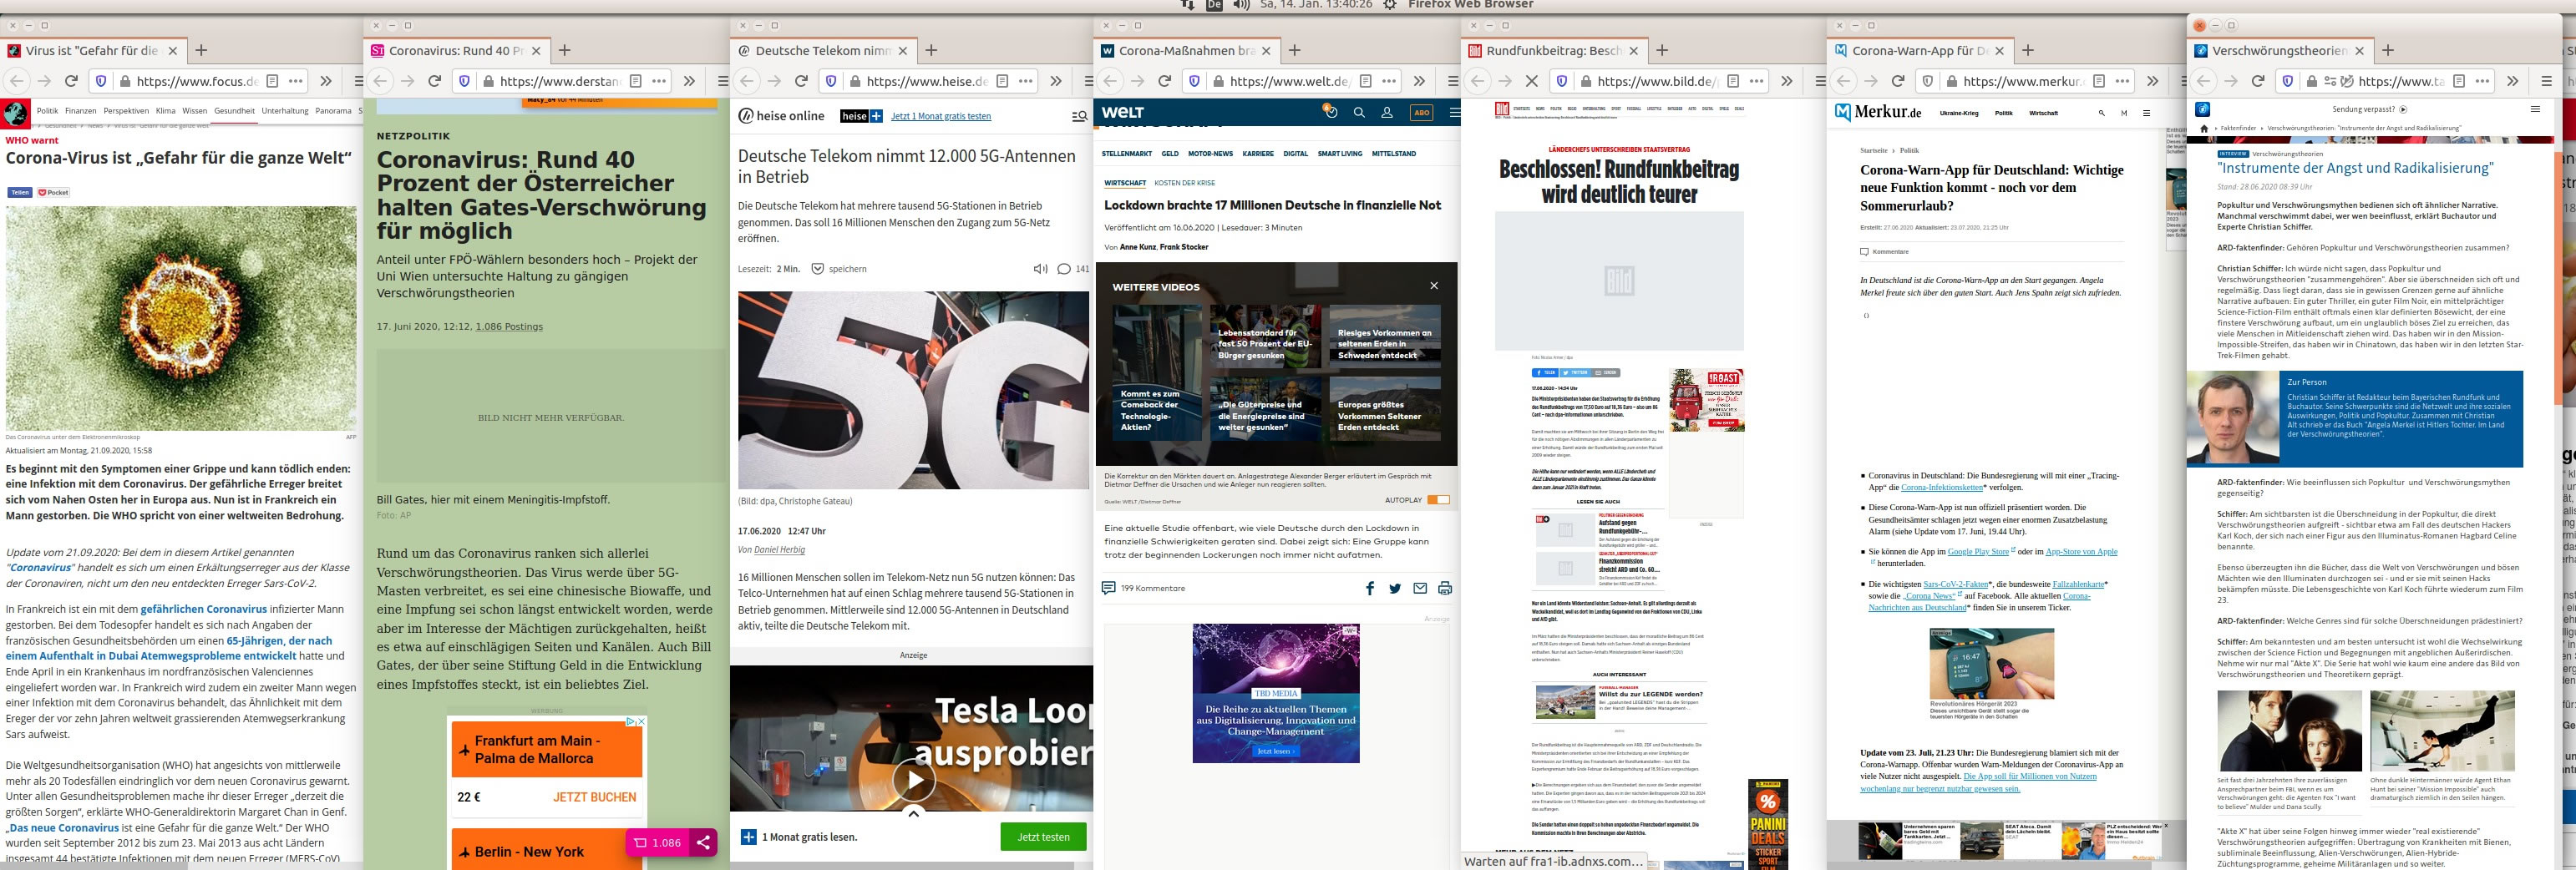Open system volume indicator in top bar
The width and height of the screenshot is (2576, 870).
point(1241,5)
